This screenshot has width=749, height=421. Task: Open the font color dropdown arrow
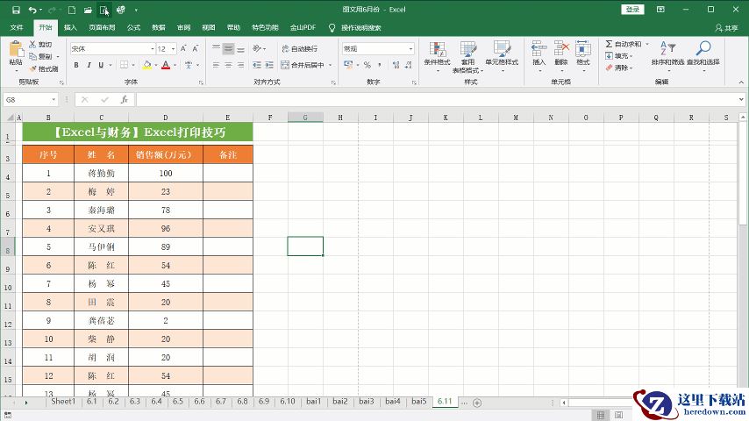(175, 65)
